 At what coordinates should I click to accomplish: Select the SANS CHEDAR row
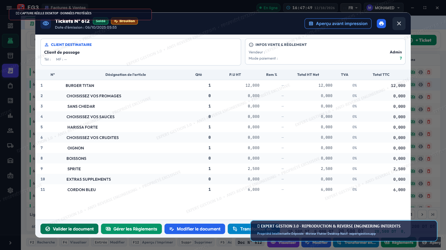point(223,106)
